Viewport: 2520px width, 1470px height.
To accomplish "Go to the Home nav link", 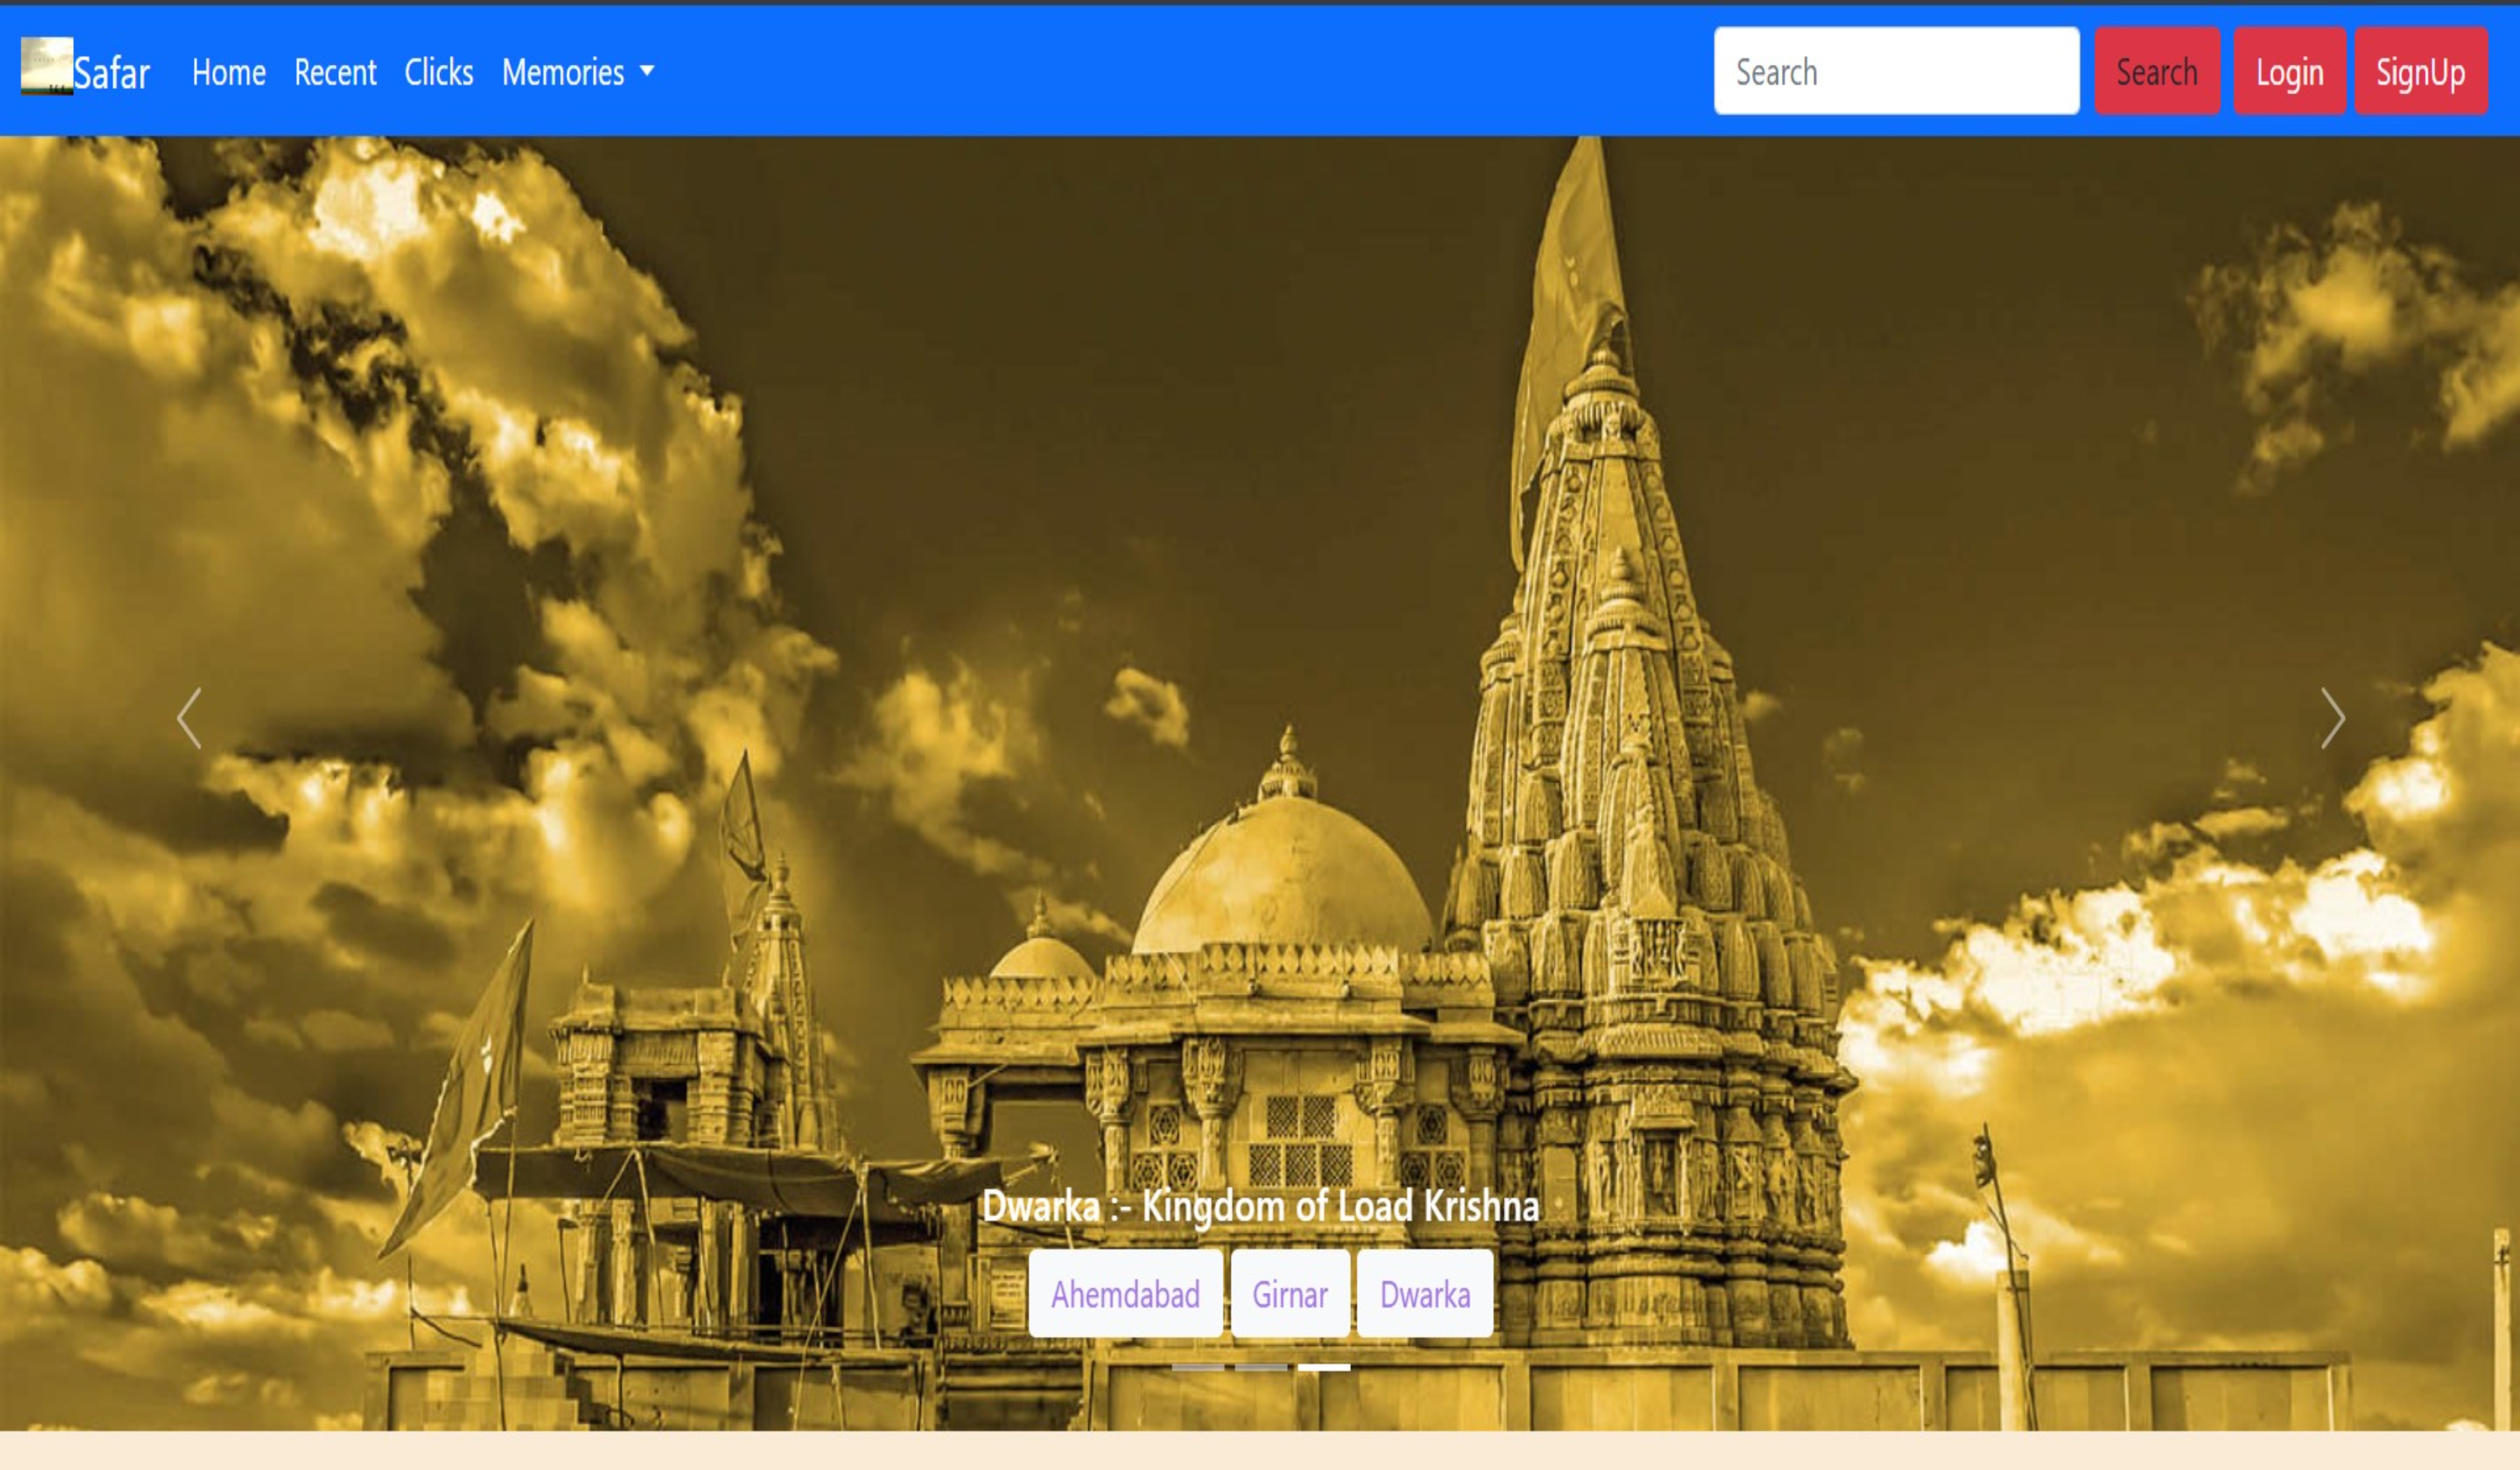I will point(229,72).
